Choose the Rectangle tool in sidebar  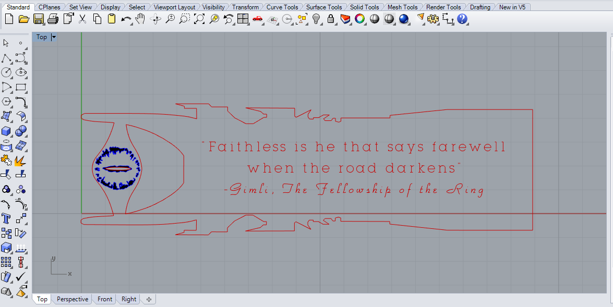point(21,87)
